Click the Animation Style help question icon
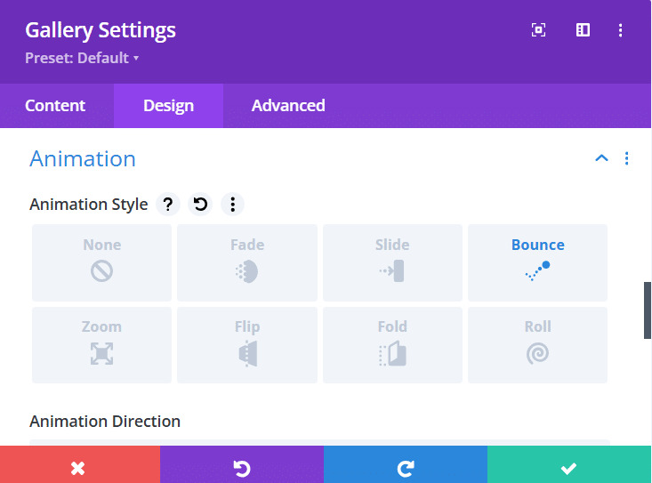Image resolution: width=652 pixels, height=483 pixels. pos(167,205)
